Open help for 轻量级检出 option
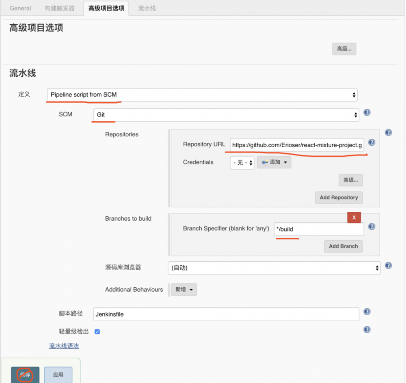Screen dimensions: 406x383 tap(367, 329)
